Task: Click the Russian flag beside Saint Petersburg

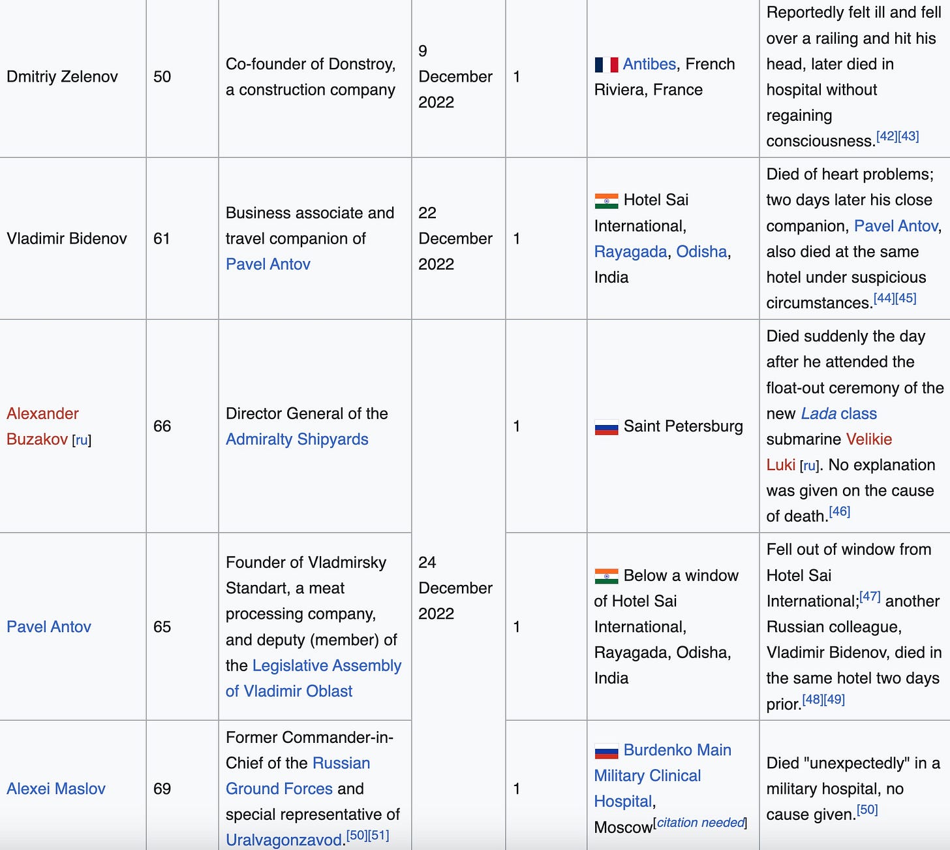Action: (606, 428)
